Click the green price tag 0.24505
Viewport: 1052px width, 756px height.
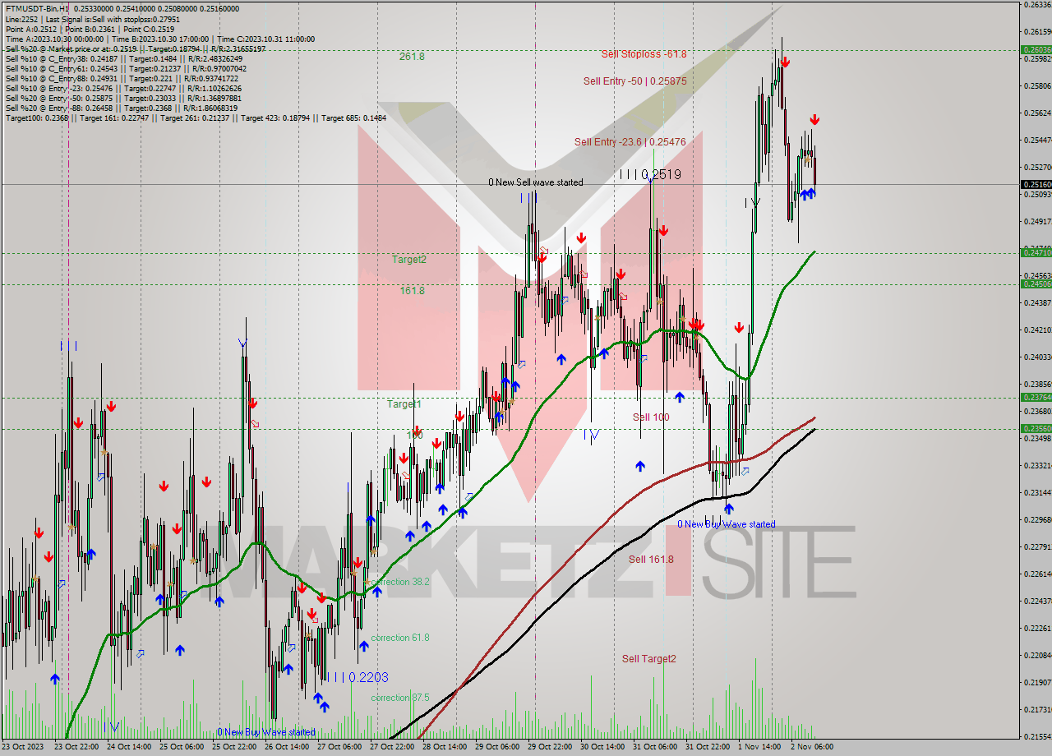coord(1036,283)
